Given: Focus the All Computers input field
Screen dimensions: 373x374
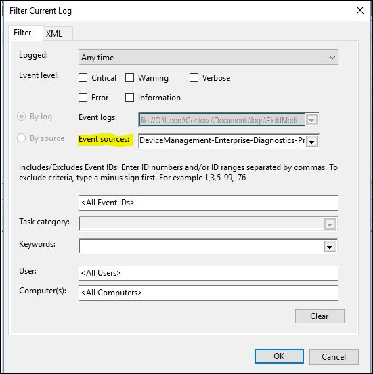Looking at the screenshot, I should [209, 293].
